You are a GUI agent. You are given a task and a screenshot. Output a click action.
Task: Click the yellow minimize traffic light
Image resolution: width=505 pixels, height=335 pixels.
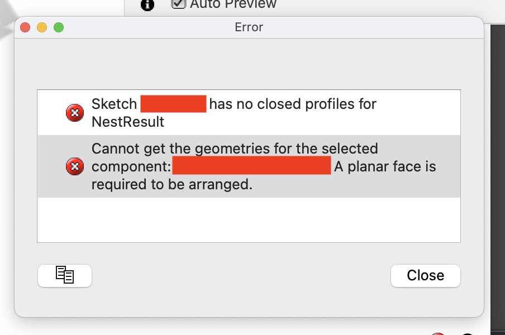click(41, 27)
